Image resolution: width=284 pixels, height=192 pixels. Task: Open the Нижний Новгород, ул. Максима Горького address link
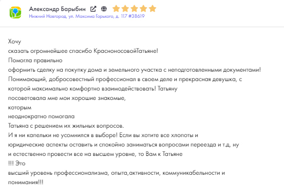coord(78,16)
